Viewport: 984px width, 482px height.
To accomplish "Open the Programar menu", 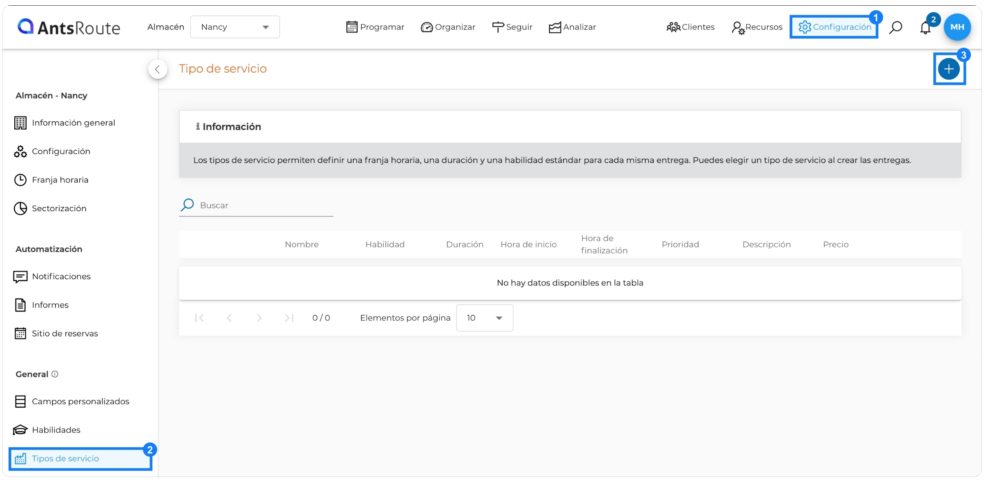I will point(375,27).
